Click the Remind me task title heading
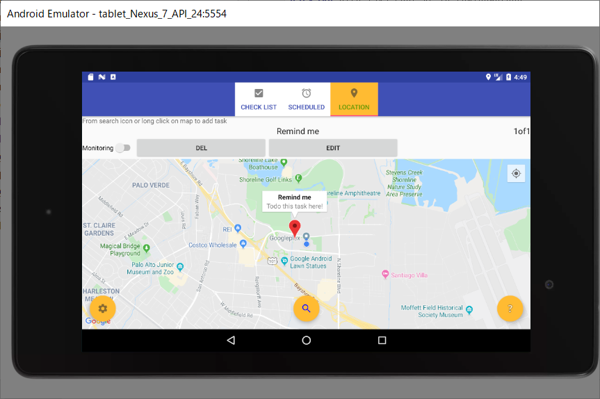 (298, 131)
